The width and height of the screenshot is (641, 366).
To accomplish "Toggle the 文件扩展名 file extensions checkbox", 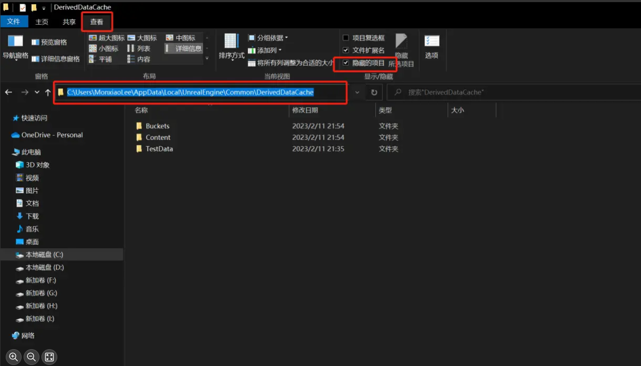I will [x=346, y=50].
